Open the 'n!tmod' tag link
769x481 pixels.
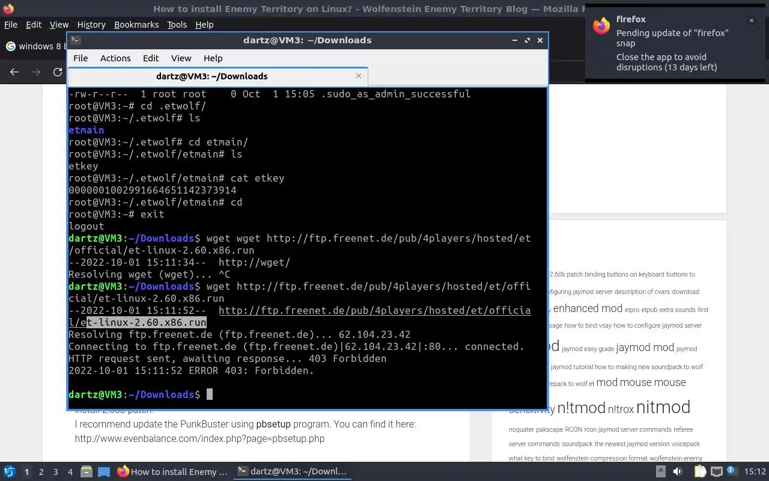(x=581, y=408)
